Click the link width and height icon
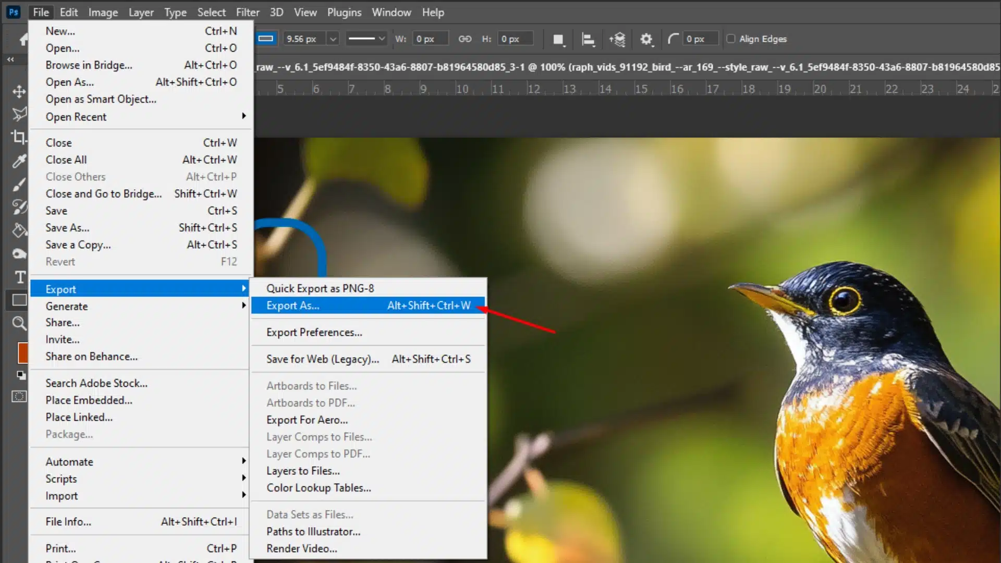 point(465,39)
